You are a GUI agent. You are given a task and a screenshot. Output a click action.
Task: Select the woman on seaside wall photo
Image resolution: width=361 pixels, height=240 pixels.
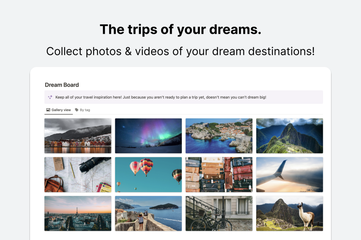[x=148, y=213]
